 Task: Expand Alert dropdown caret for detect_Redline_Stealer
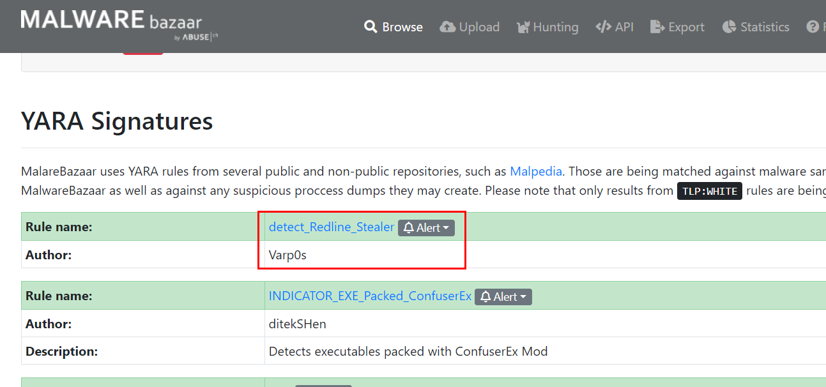446,228
